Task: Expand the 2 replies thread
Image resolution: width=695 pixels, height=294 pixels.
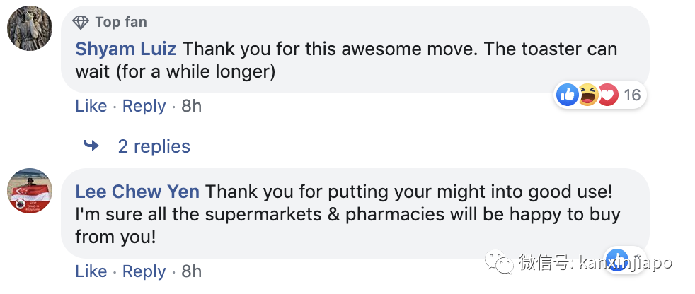Action: [154, 146]
